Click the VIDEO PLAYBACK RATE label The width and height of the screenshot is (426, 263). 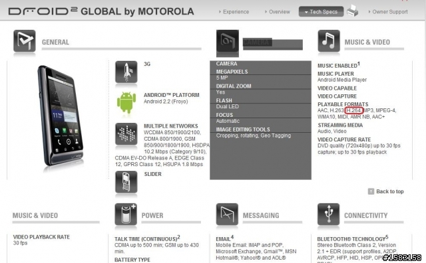[x=41, y=237]
